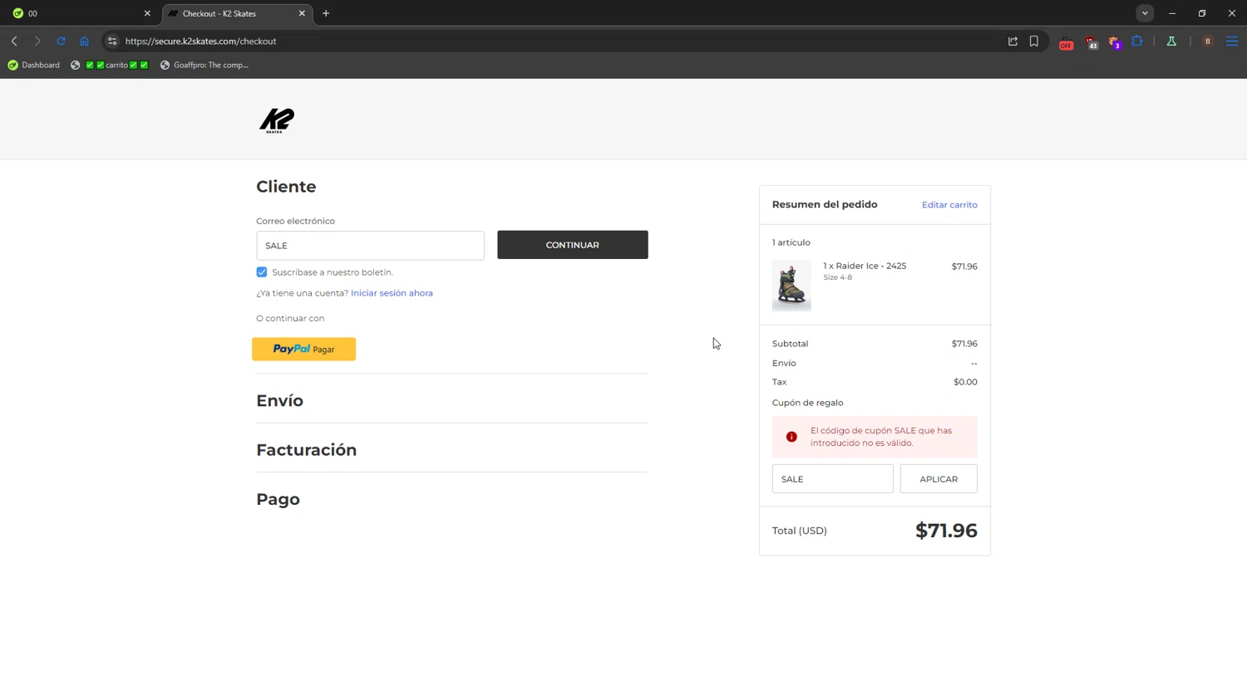
Task: Open a new tab with plus button
Action: [326, 13]
